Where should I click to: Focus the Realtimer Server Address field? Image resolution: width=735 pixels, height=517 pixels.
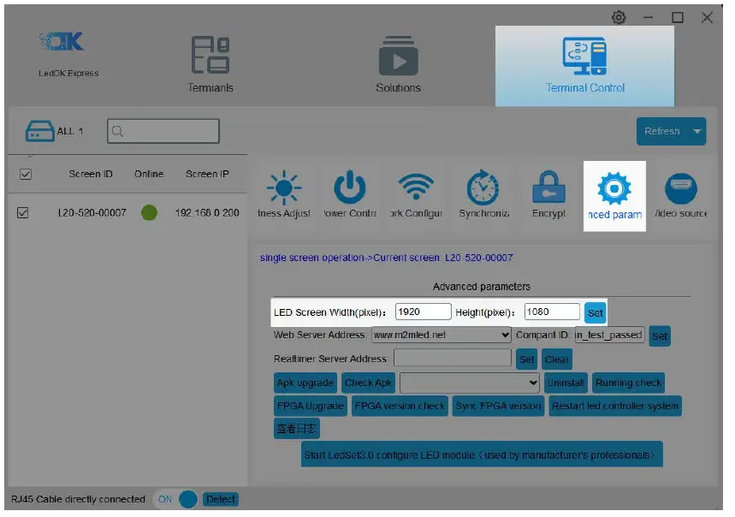coord(453,359)
